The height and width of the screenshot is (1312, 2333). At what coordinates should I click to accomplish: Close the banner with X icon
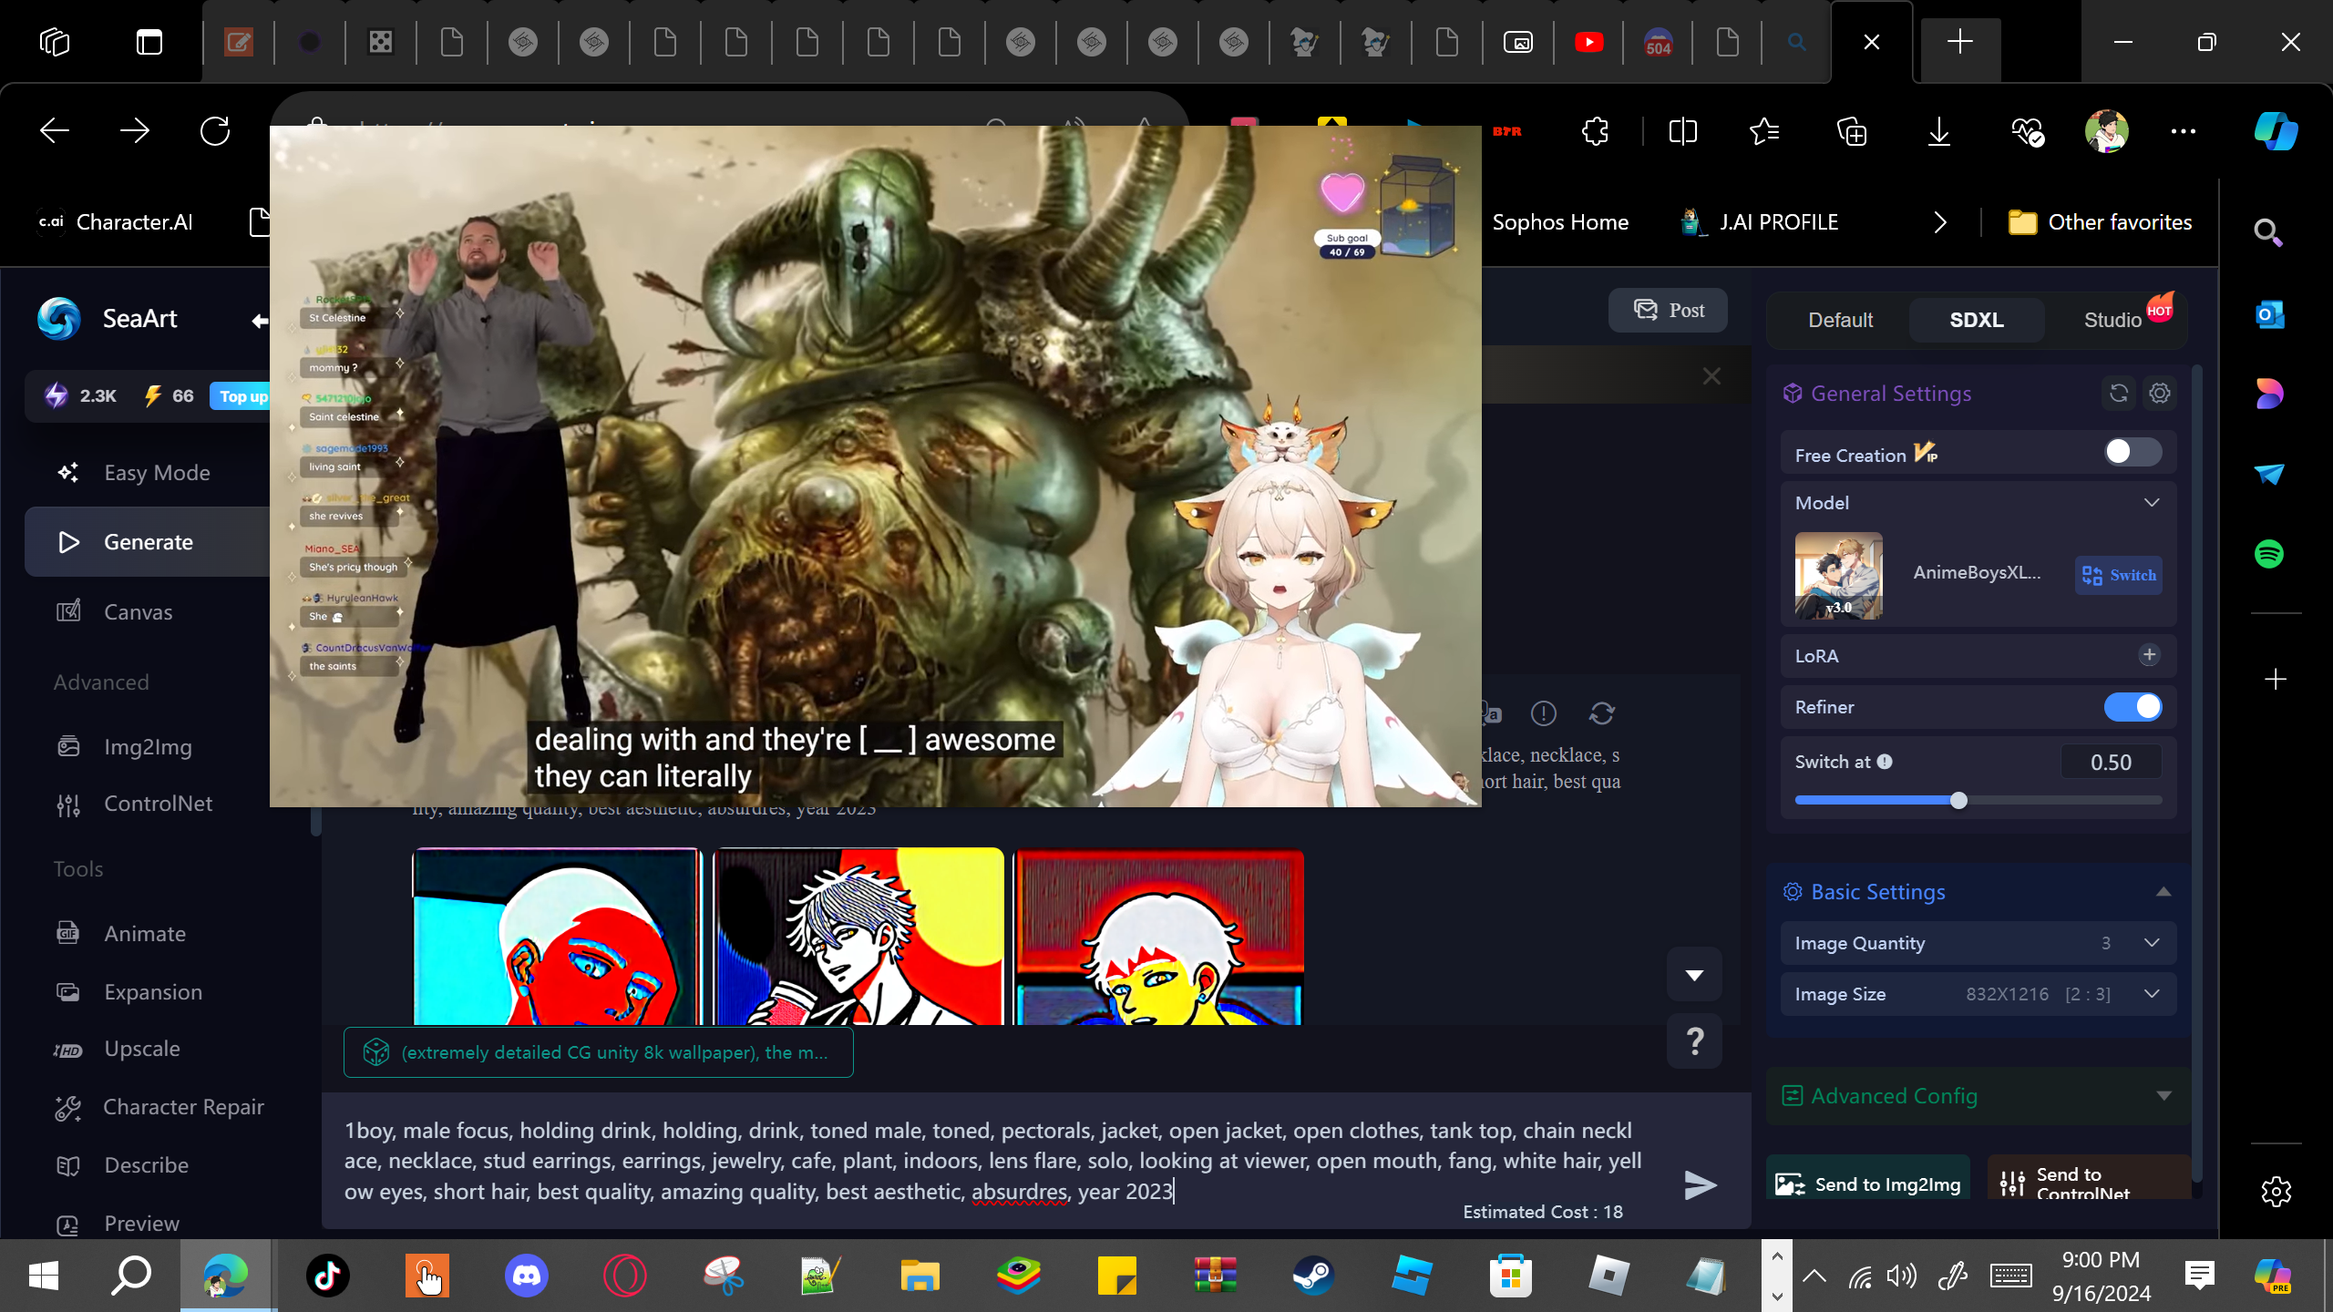click(x=1711, y=376)
